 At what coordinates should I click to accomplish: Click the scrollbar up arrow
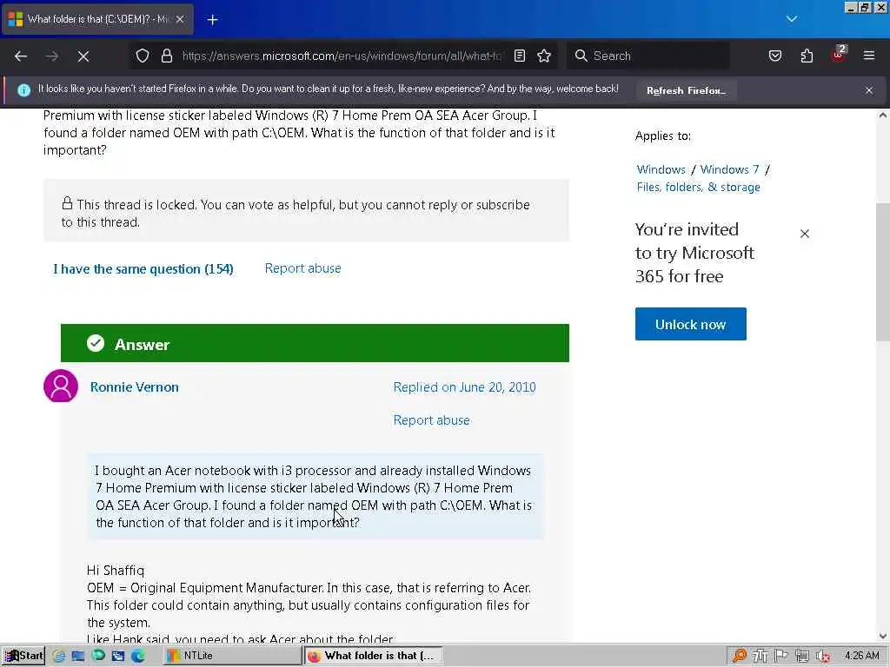pyautogui.click(x=883, y=116)
